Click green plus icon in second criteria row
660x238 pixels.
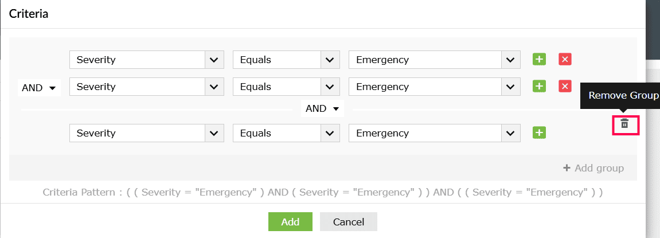539,87
